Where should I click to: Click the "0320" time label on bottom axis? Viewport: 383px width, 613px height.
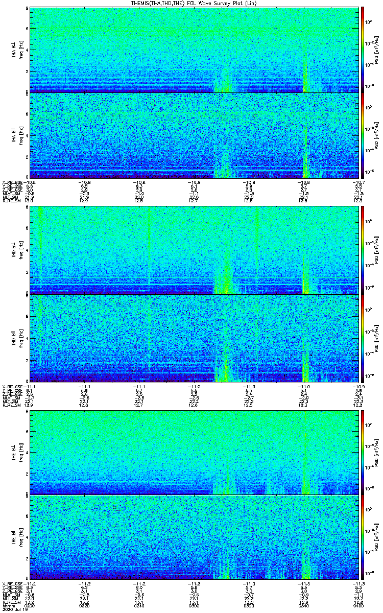pyautogui.click(x=249, y=605)
